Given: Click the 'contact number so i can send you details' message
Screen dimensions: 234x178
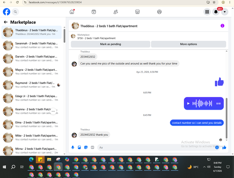Looking at the screenshot, I should coord(197,123).
